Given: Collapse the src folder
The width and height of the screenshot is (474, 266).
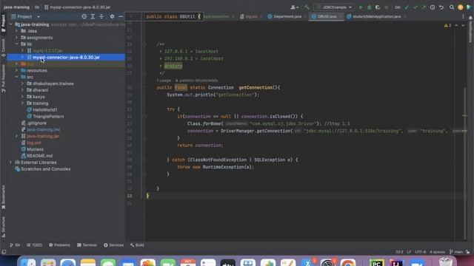Looking at the screenshot, I should [x=16, y=77].
